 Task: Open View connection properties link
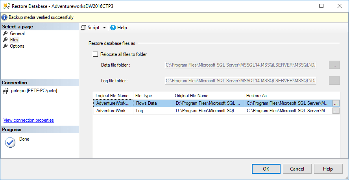pos(28,120)
